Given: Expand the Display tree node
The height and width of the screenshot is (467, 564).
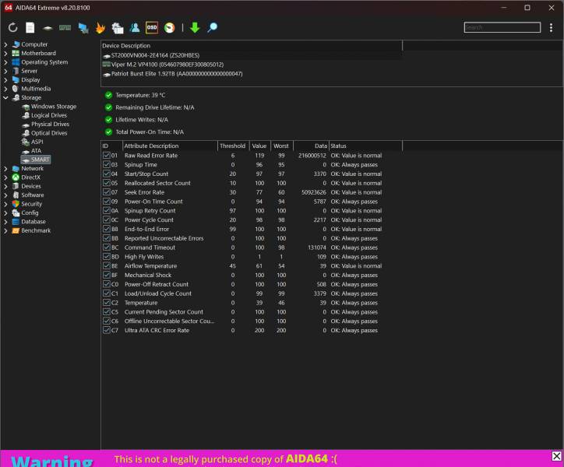Looking at the screenshot, I should tap(5, 80).
